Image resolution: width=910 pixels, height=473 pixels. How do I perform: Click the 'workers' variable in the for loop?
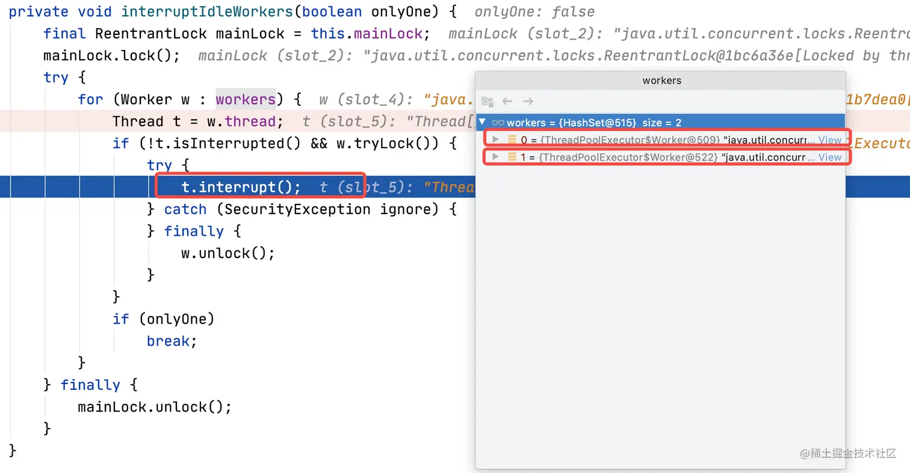pyautogui.click(x=246, y=99)
